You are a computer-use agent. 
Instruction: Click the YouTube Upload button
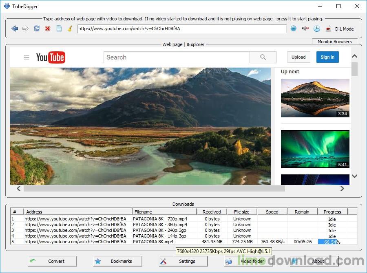pyautogui.click(x=298, y=57)
